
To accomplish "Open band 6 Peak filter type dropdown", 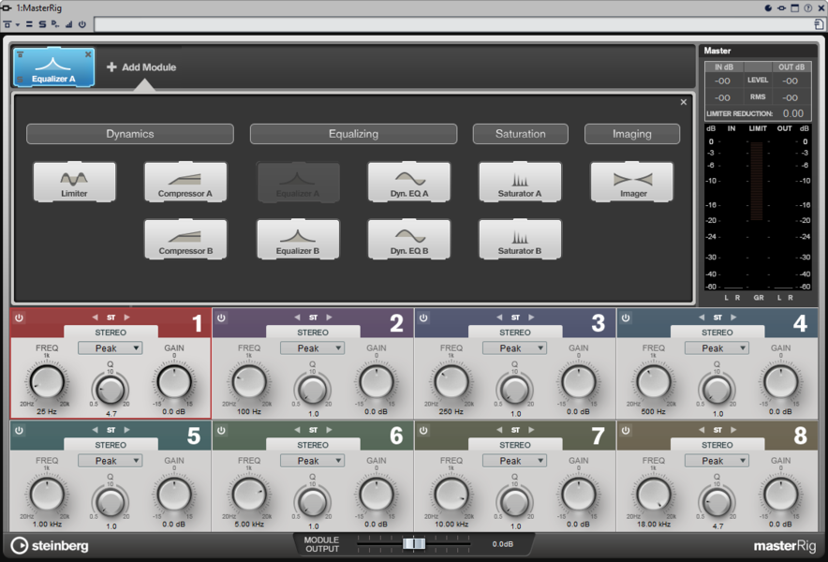I will tap(312, 461).
